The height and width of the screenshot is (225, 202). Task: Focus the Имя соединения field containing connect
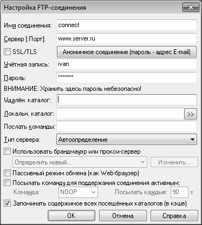[x=127, y=25]
